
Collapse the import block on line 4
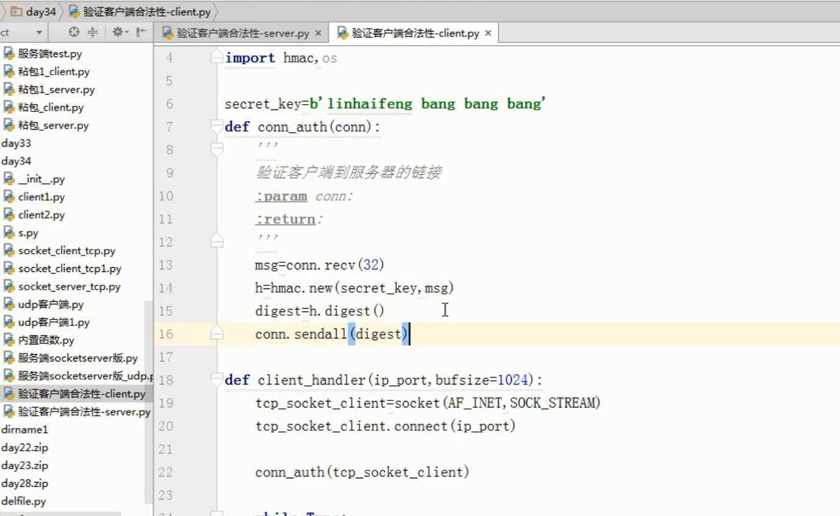coord(217,57)
